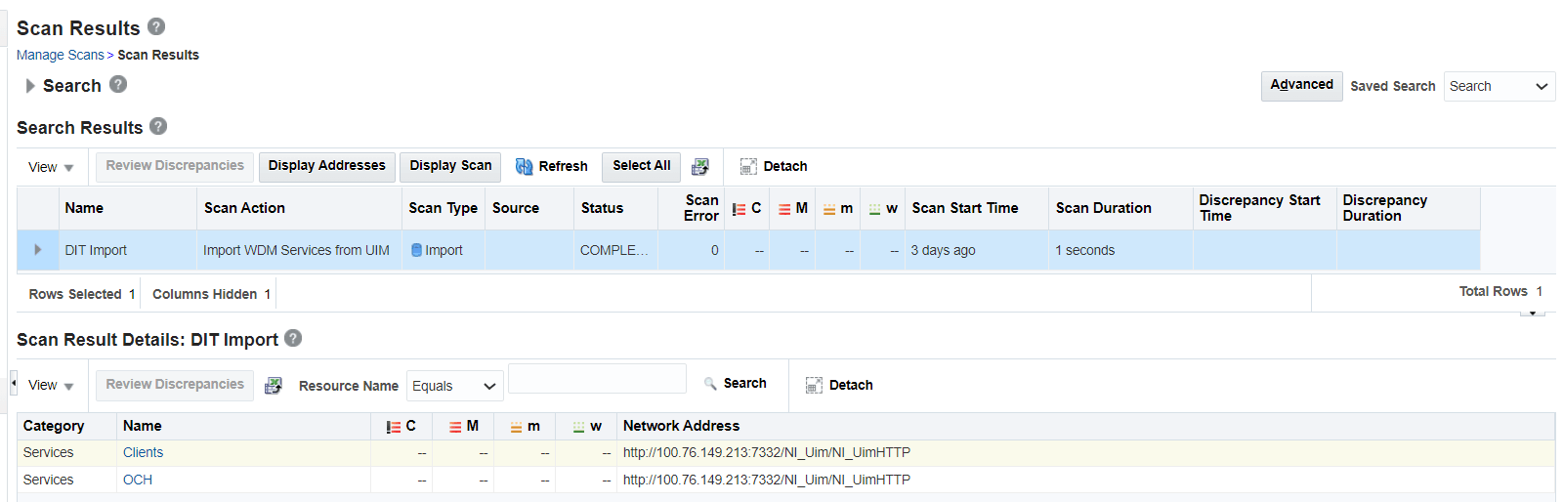Screen dimensions: 1563x502
Task: Click help icon beside Search heading
Action: click(118, 84)
